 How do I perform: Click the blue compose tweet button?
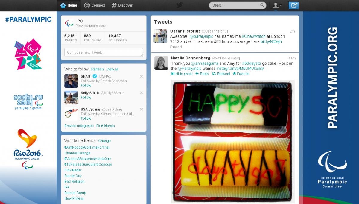tap(294, 5)
